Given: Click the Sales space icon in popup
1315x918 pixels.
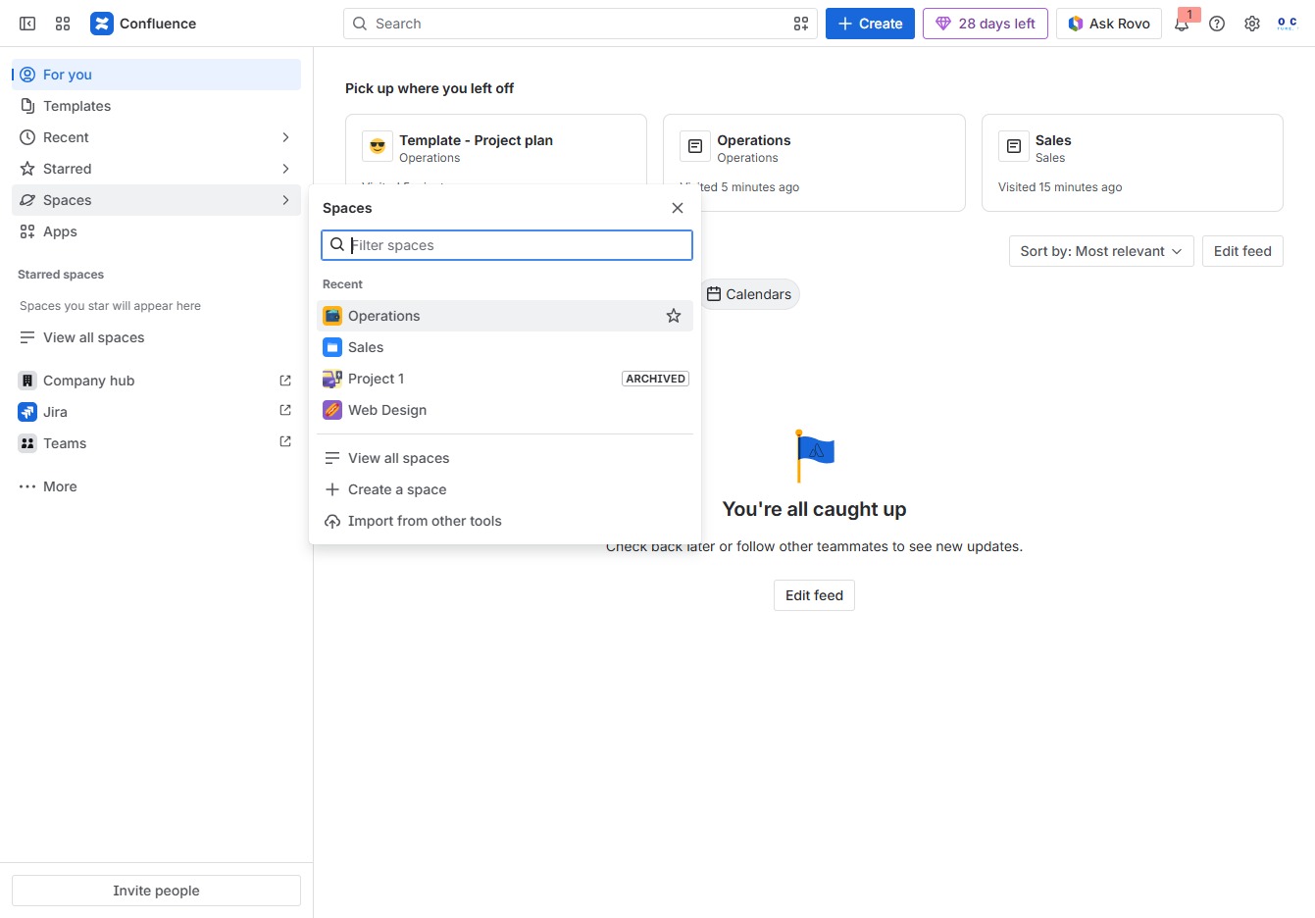Looking at the screenshot, I should coord(332,347).
